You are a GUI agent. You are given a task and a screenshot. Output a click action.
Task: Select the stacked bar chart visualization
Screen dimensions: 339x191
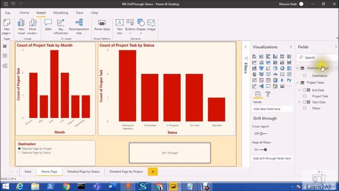pyautogui.click(x=254, y=57)
